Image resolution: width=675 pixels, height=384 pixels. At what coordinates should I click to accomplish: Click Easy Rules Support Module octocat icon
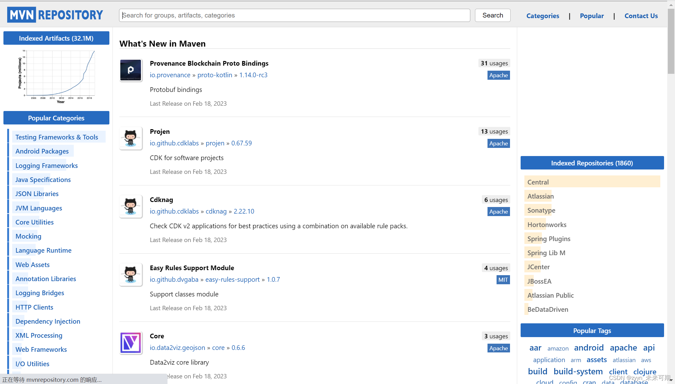(131, 275)
